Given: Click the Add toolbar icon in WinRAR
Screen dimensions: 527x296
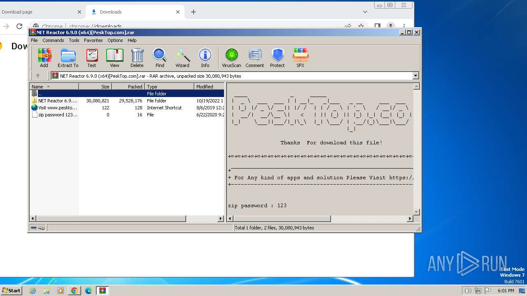Looking at the screenshot, I should tap(44, 58).
